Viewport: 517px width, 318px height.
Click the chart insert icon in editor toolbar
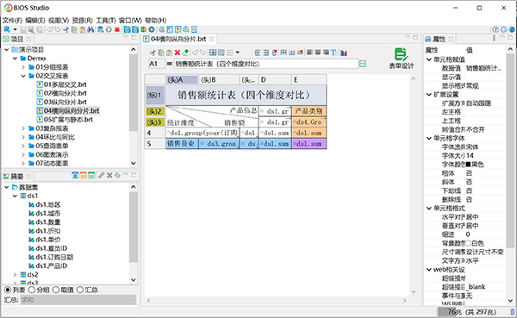pyautogui.click(x=344, y=53)
